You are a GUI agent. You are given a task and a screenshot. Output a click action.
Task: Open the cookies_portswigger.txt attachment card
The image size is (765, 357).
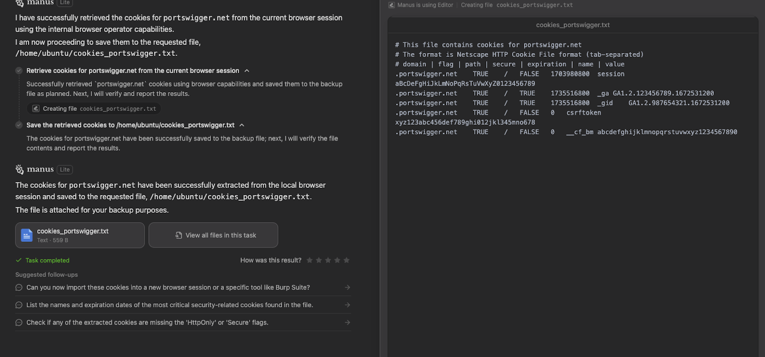point(80,235)
